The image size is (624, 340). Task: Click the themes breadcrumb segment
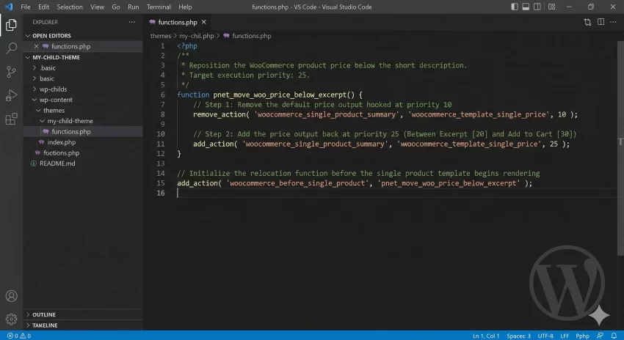[x=160, y=36]
